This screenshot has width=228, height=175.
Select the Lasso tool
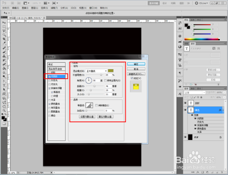point(4,31)
